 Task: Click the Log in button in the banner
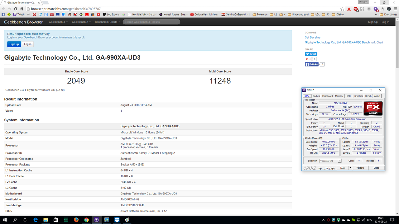pos(28,44)
